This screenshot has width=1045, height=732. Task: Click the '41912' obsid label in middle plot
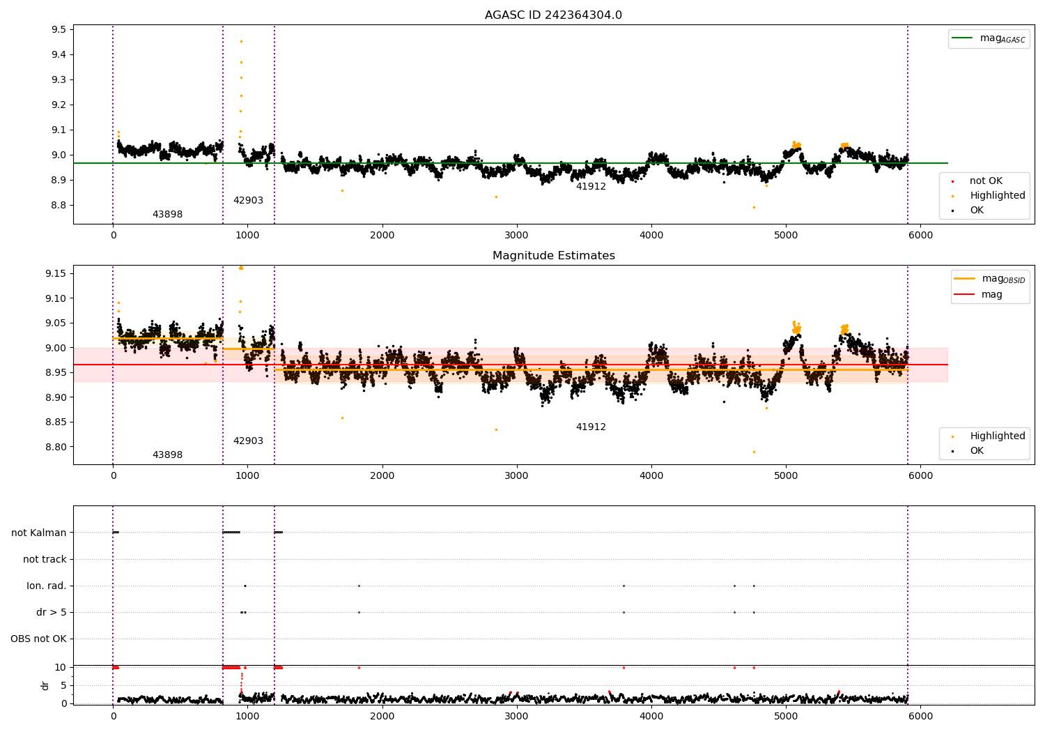pyautogui.click(x=591, y=427)
